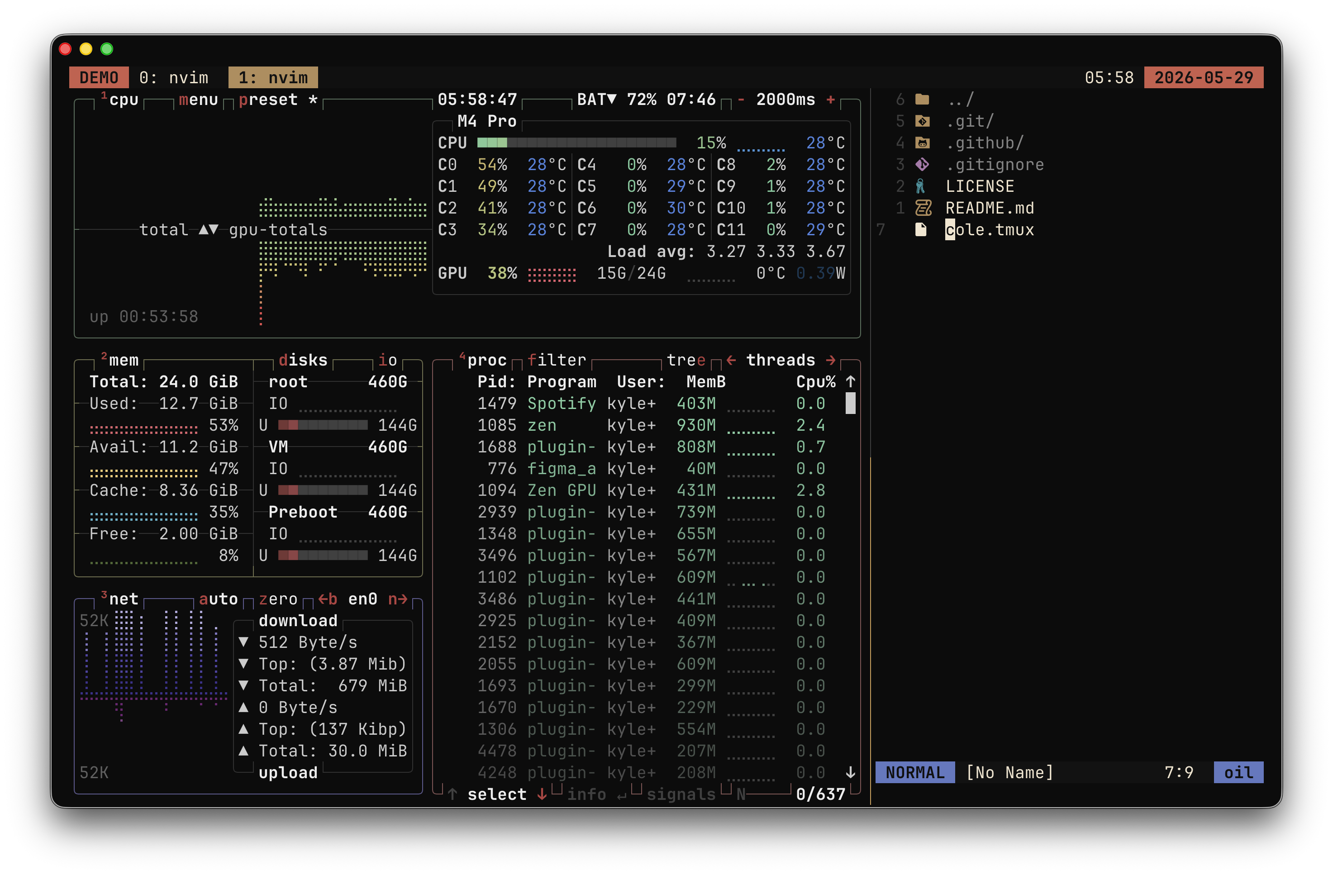Image resolution: width=1333 pixels, height=875 pixels.
Task: Open the .github/ directory entry
Action: (x=985, y=143)
